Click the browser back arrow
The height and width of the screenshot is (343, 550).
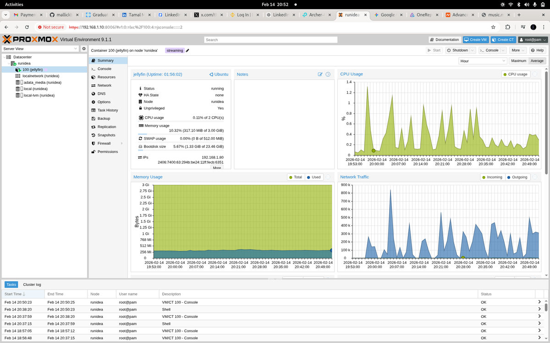pos(6,27)
